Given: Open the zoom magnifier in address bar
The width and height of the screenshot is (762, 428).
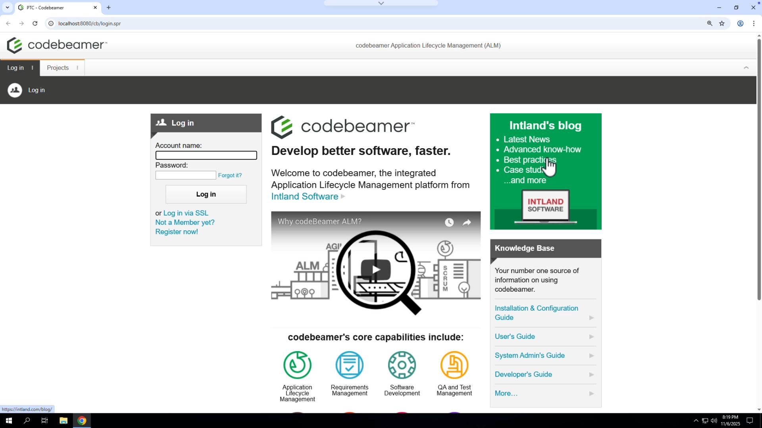Looking at the screenshot, I should click(710, 23).
